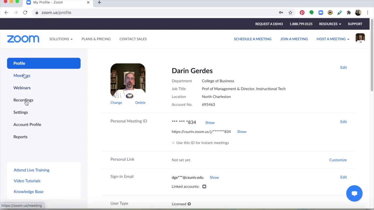Open Attend Live Training
Screen dimensions: 374x210
point(32,170)
